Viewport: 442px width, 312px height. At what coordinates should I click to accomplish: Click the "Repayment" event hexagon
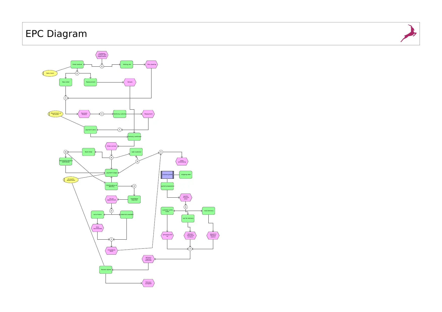(148, 114)
